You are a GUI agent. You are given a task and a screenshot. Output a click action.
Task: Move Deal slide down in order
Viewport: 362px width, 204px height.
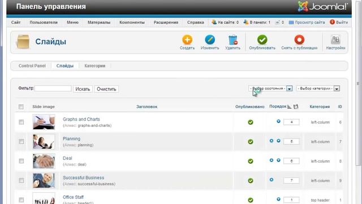pos(278,160)
